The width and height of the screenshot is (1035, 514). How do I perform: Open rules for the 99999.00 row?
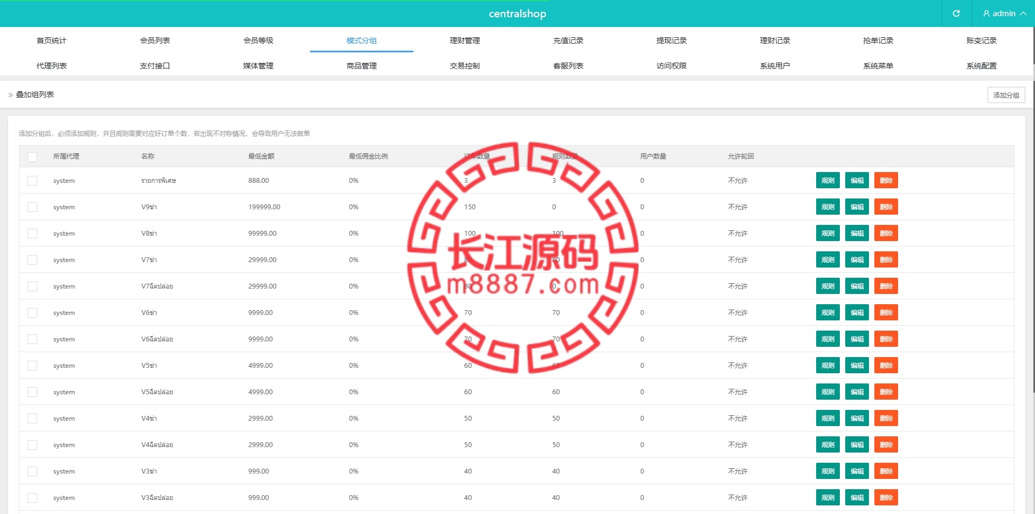pyautogui.click(x=828, y=234)
